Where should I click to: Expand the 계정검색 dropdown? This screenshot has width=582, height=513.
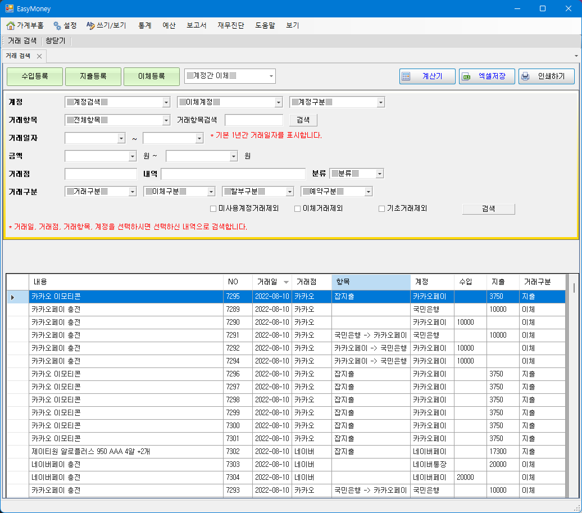(x=166, y=102)
